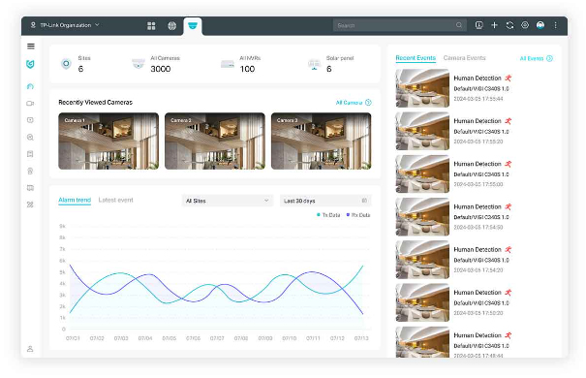Click the All Cameras dome camera icon
586x378 pixels.
139,64
